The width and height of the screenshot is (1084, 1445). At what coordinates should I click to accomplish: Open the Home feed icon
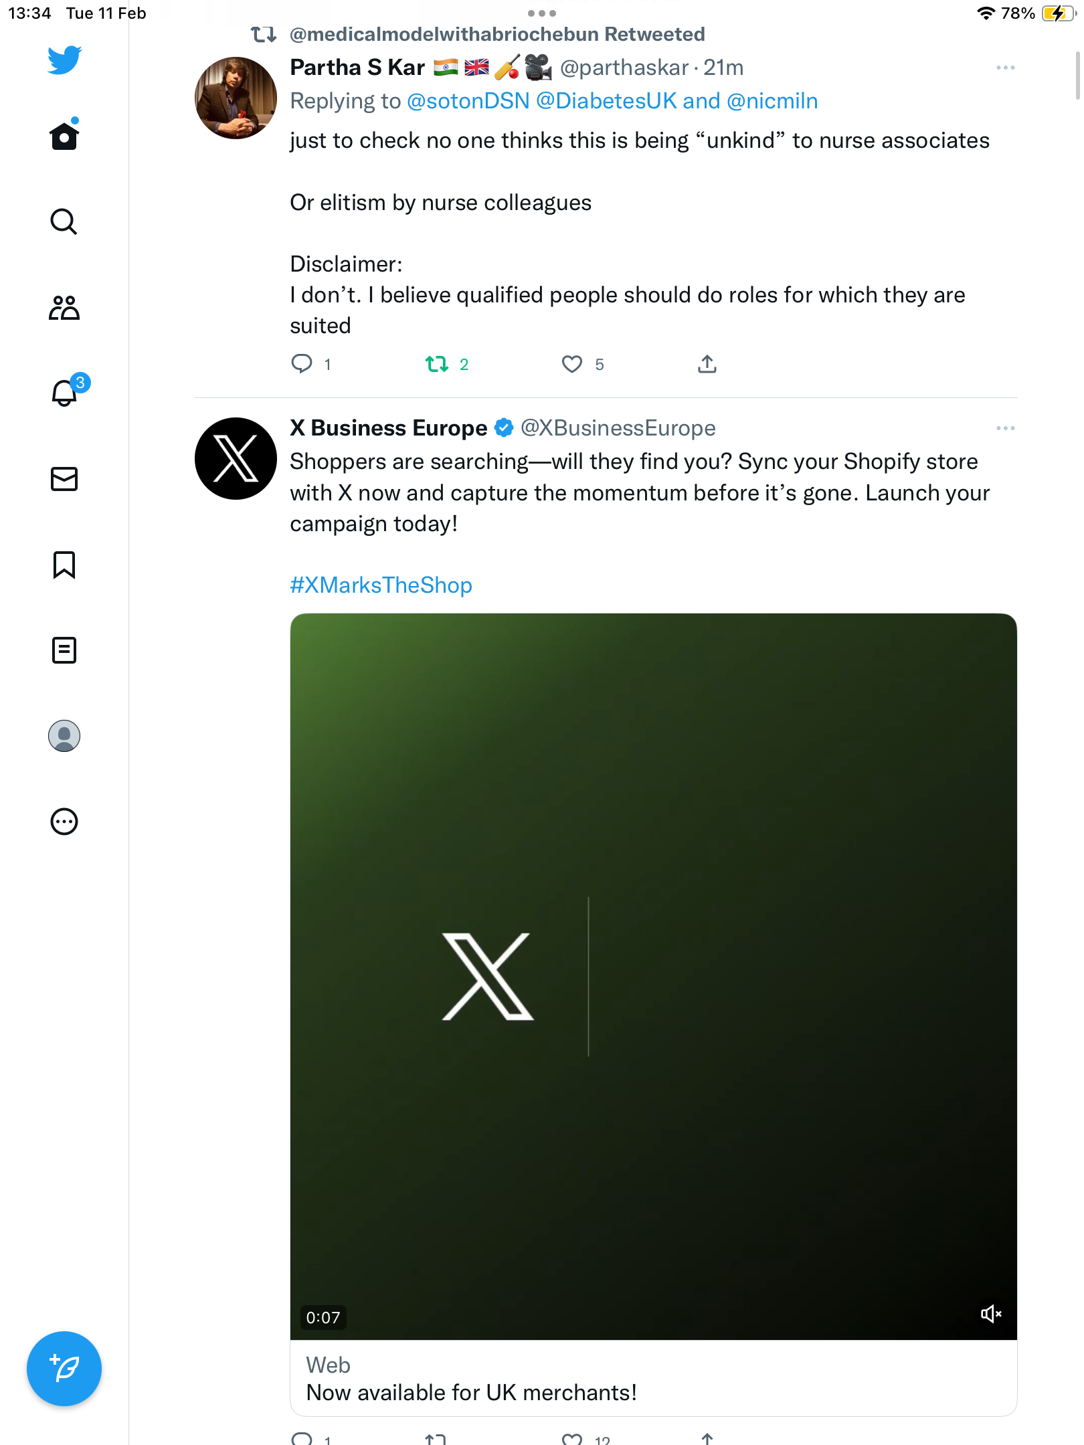click(x=64, y=135)
